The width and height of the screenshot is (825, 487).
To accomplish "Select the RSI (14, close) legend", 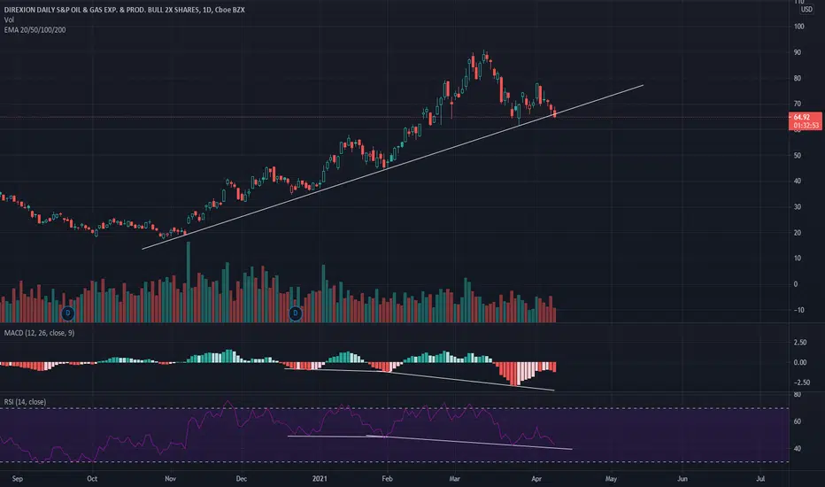I will coord(25,402).
